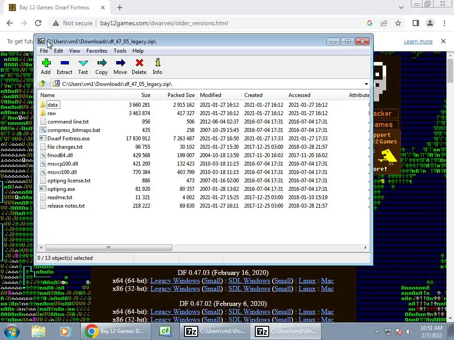Select the readme.txt row
This screenshot has width=454, height=340.
click(203, 197)
